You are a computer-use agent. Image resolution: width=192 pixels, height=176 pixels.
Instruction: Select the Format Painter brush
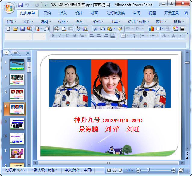click(120, 29)
